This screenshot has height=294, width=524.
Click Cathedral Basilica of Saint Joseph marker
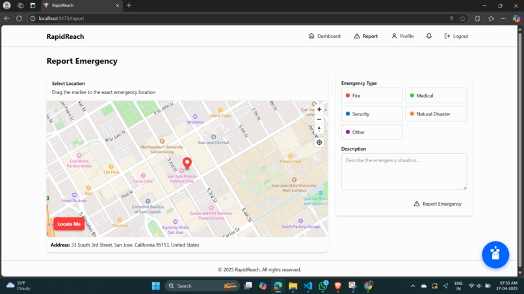(148, 201)
